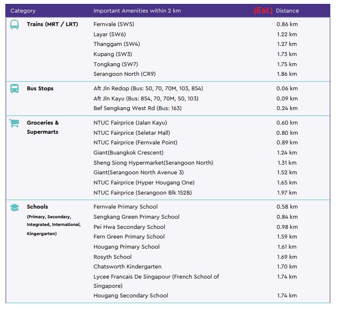The width and height of the screenshot is (339, 309).
Task: Click Hougang Primary School
Action: (127, 247)
